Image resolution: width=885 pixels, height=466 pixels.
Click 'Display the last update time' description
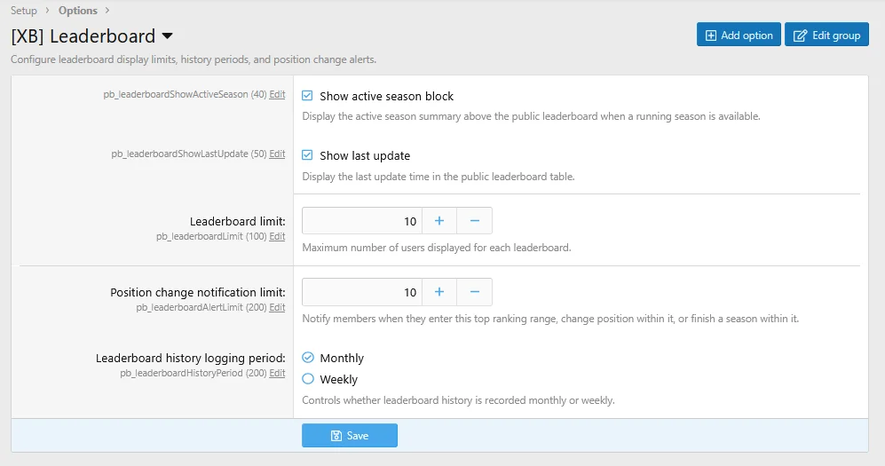[438, 177]
